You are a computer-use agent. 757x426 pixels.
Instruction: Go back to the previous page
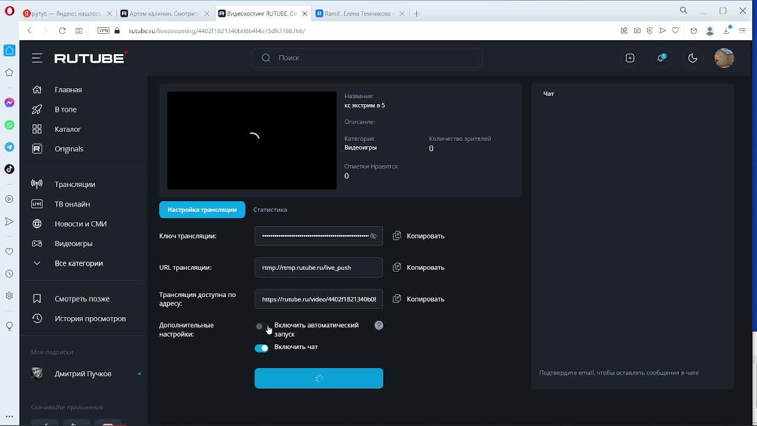(x=29, y=31)
